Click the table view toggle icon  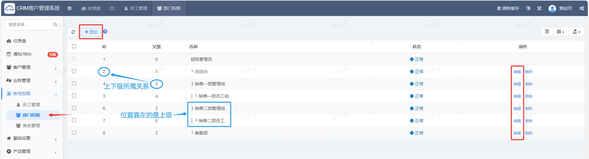click(547, 32)
